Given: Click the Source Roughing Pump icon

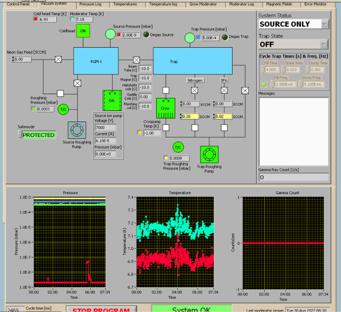Looking at the screenshot, I should 77,131.
